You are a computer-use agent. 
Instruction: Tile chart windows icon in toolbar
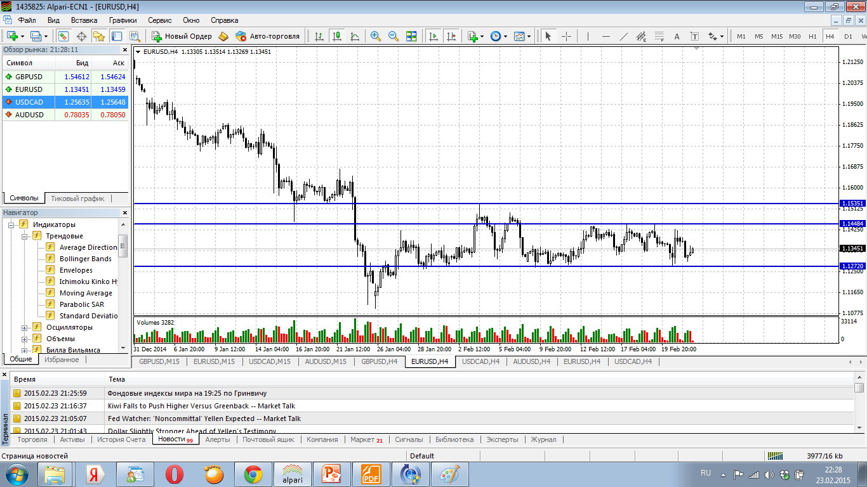[411, 36]
